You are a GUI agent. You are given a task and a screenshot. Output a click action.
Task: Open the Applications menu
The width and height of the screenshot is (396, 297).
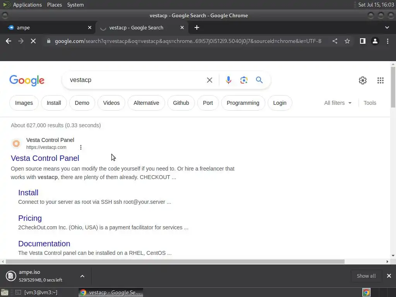tap(27, 5)
